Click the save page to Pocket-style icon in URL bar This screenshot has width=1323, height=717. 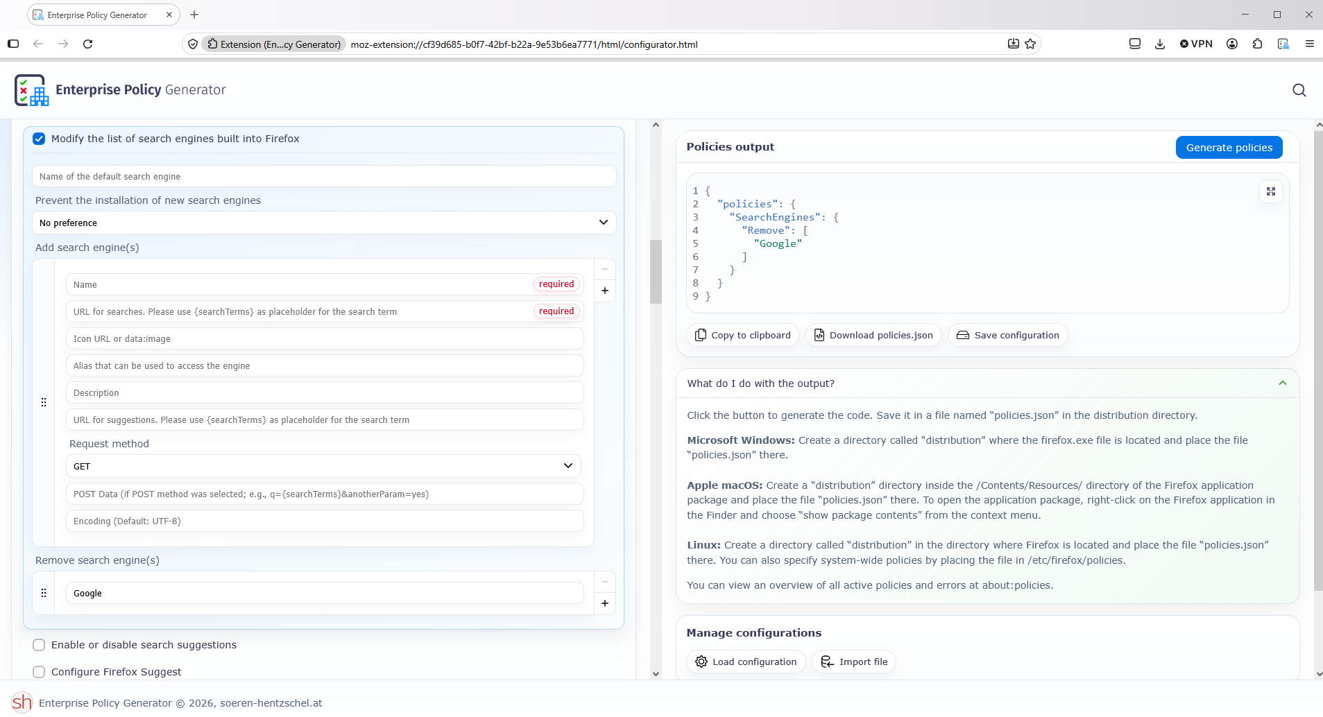1013,44
